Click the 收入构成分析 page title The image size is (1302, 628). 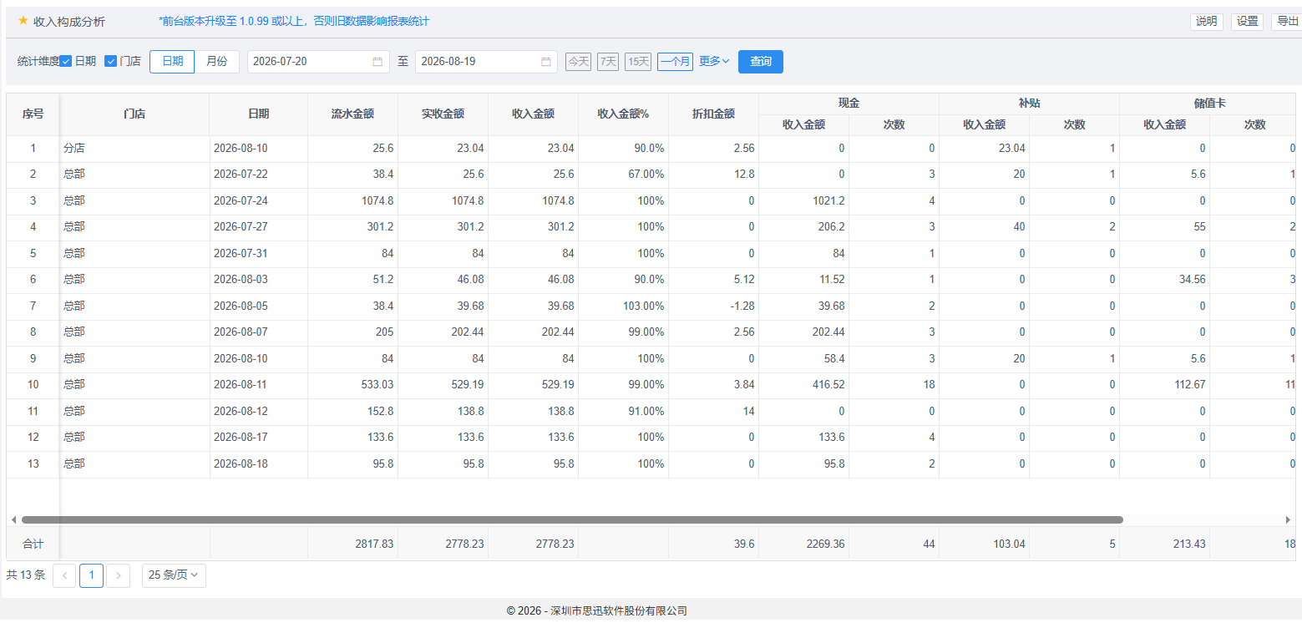(x=69, y=22)
